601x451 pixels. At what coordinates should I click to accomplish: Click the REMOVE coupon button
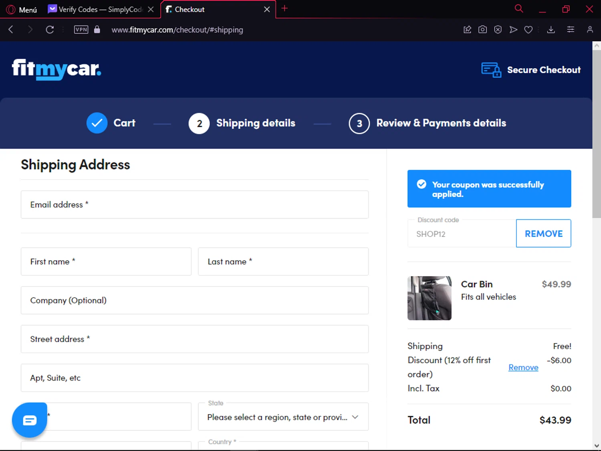coord(544,233)
